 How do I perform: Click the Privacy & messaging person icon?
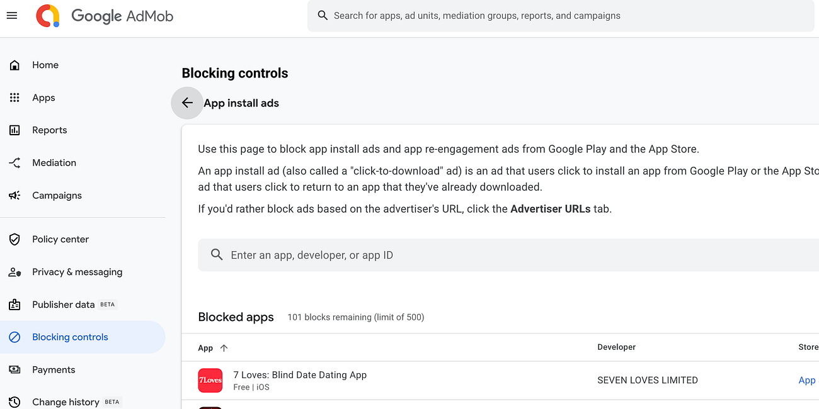14,272
